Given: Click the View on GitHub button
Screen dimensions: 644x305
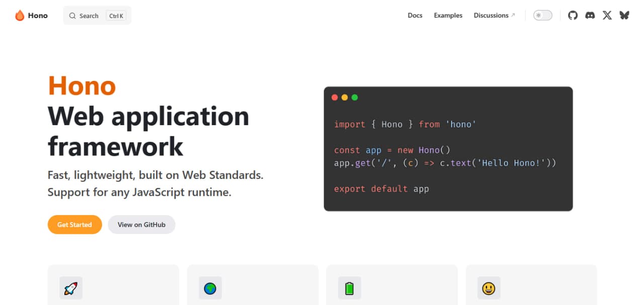Looking at the screenshot, I should point(141,225).
